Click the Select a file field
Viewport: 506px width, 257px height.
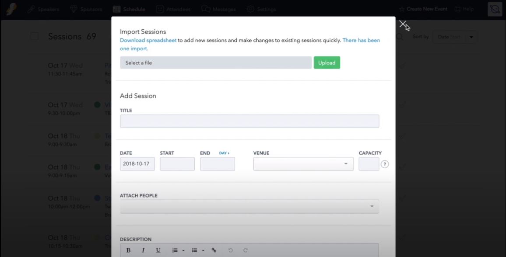(x=216, y=63)
